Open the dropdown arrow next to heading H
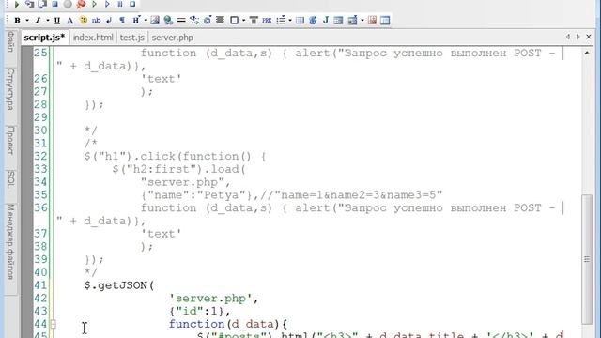 pyautogui.click(x=146, y=21)
